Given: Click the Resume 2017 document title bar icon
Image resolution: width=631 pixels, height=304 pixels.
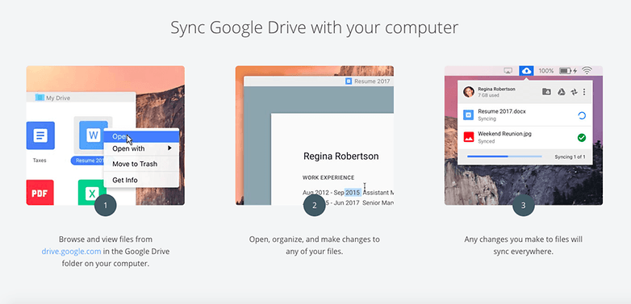Looking at the screenshot, I should pos(349,81).
